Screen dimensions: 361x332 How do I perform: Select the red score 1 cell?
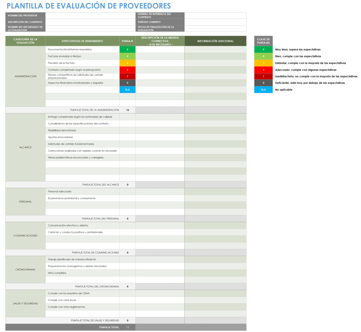click(127, 76)
